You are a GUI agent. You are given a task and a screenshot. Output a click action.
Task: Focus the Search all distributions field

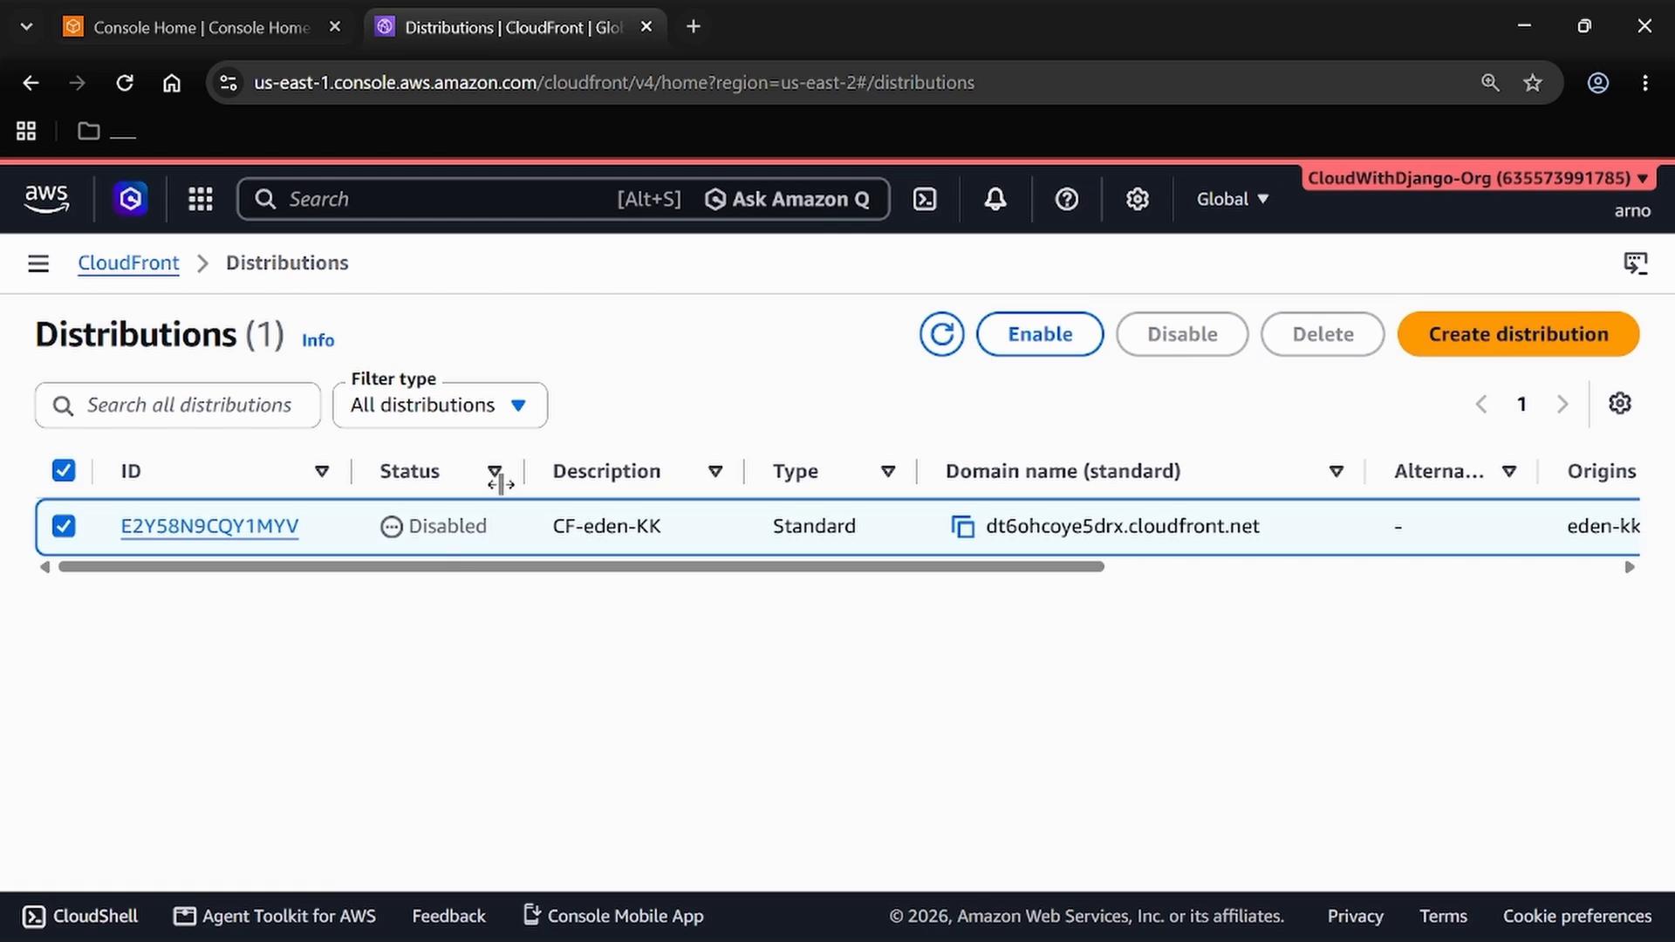tap(178, 406)
